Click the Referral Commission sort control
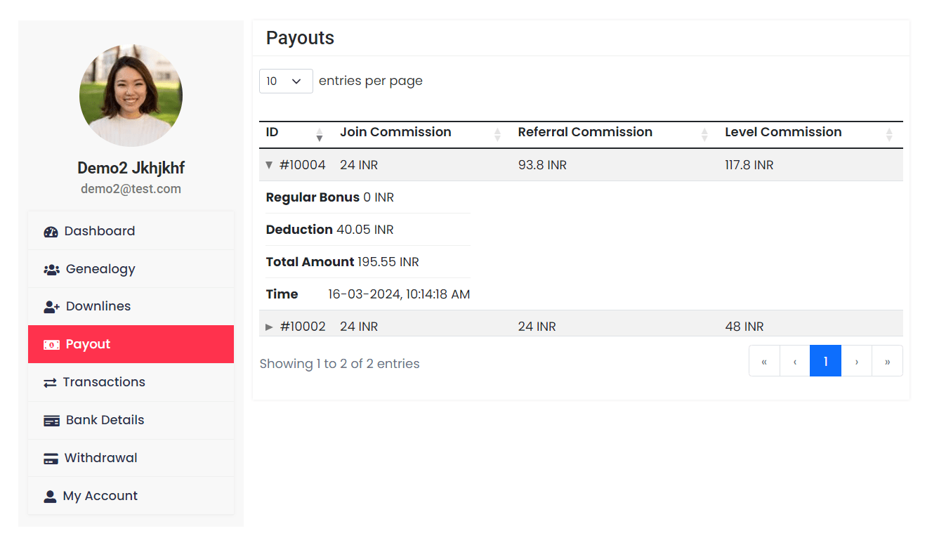This screenshot has height=538, width=939. [704, 134]
